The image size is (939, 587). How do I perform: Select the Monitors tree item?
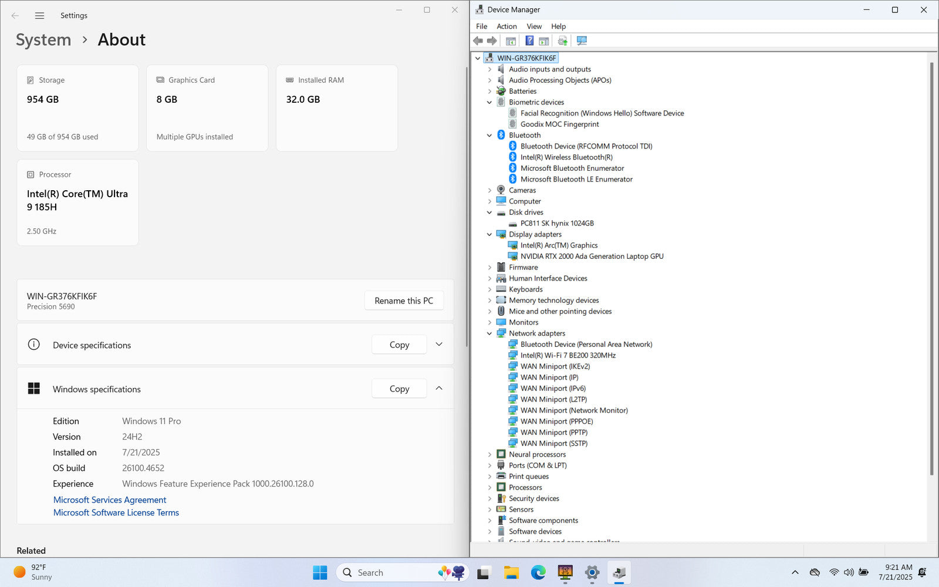(x=523, y=322)
